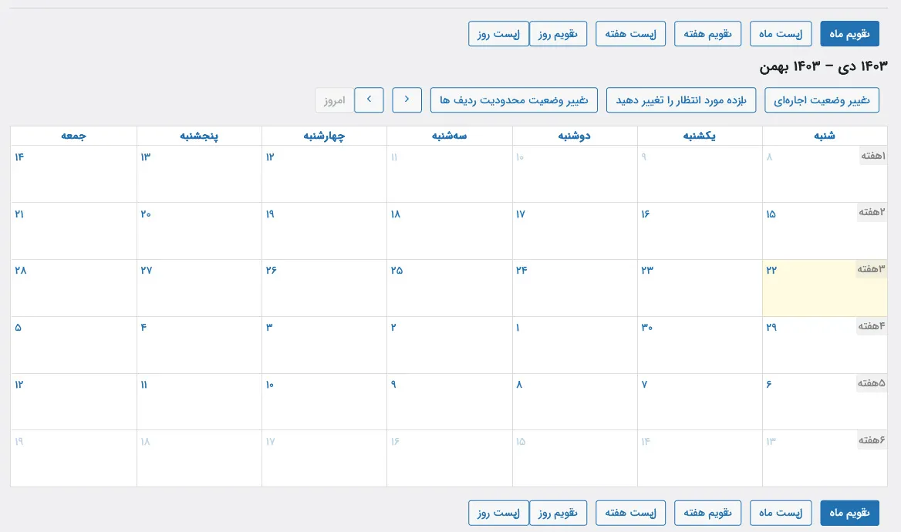Screen dimensions: 901x532
Task: Select day ۱ of بهمن
Action: pos(518,328)
